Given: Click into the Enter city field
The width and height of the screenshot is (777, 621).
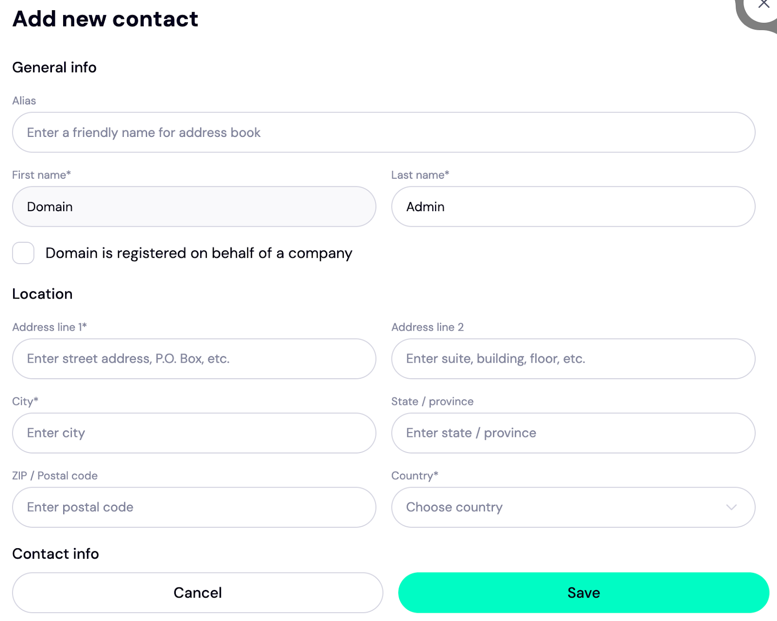Looking at the screenshot, I should [x=194, y=433].
